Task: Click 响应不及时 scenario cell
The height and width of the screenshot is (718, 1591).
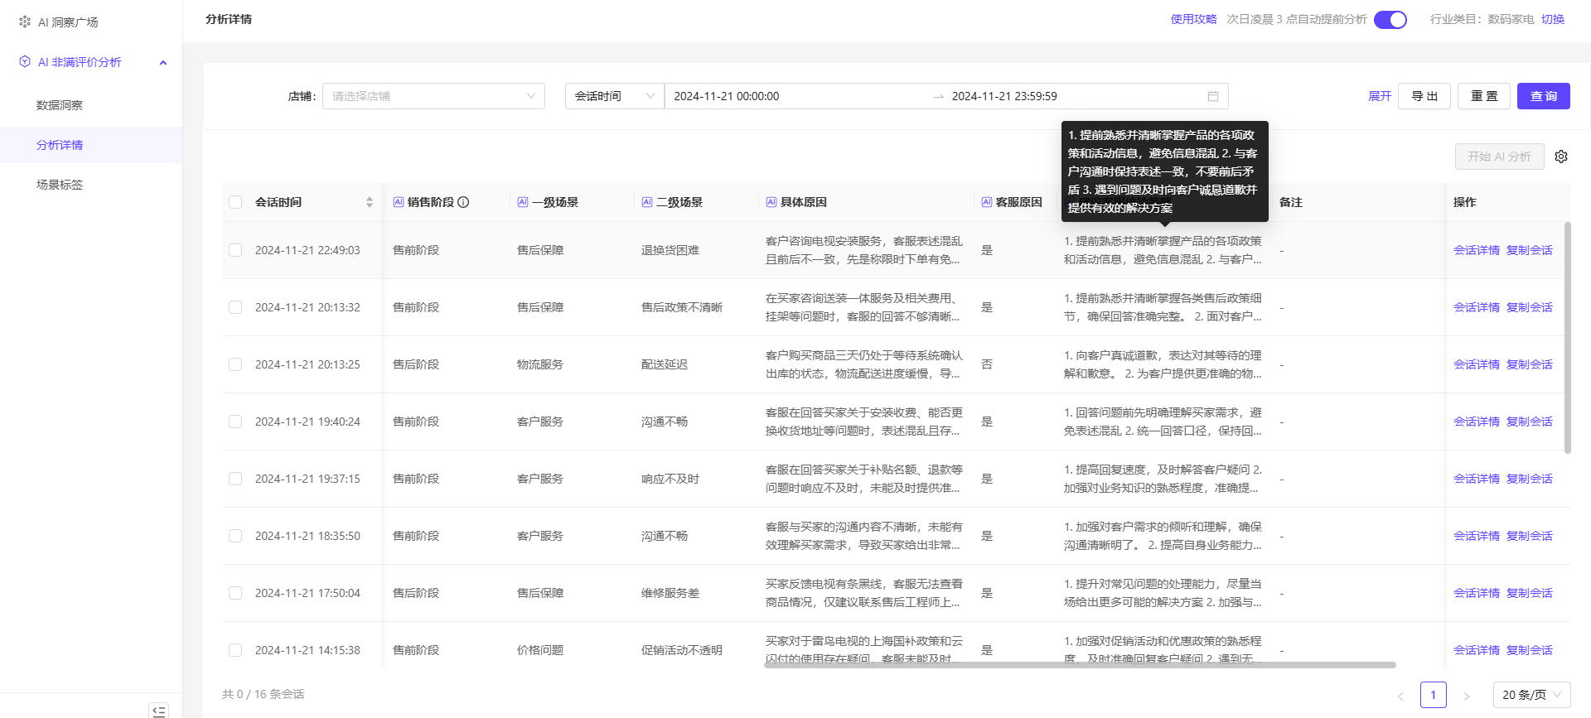Action: [670, 479]
